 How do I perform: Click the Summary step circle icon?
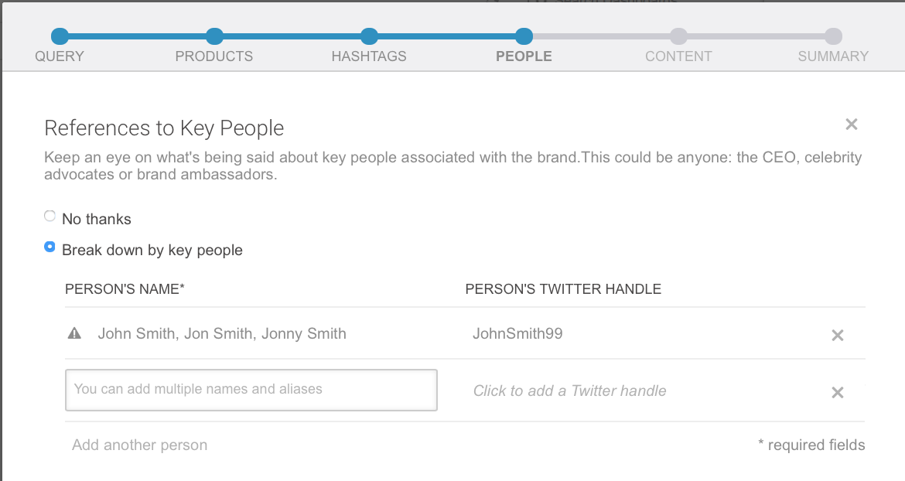(x=833, y=36)
